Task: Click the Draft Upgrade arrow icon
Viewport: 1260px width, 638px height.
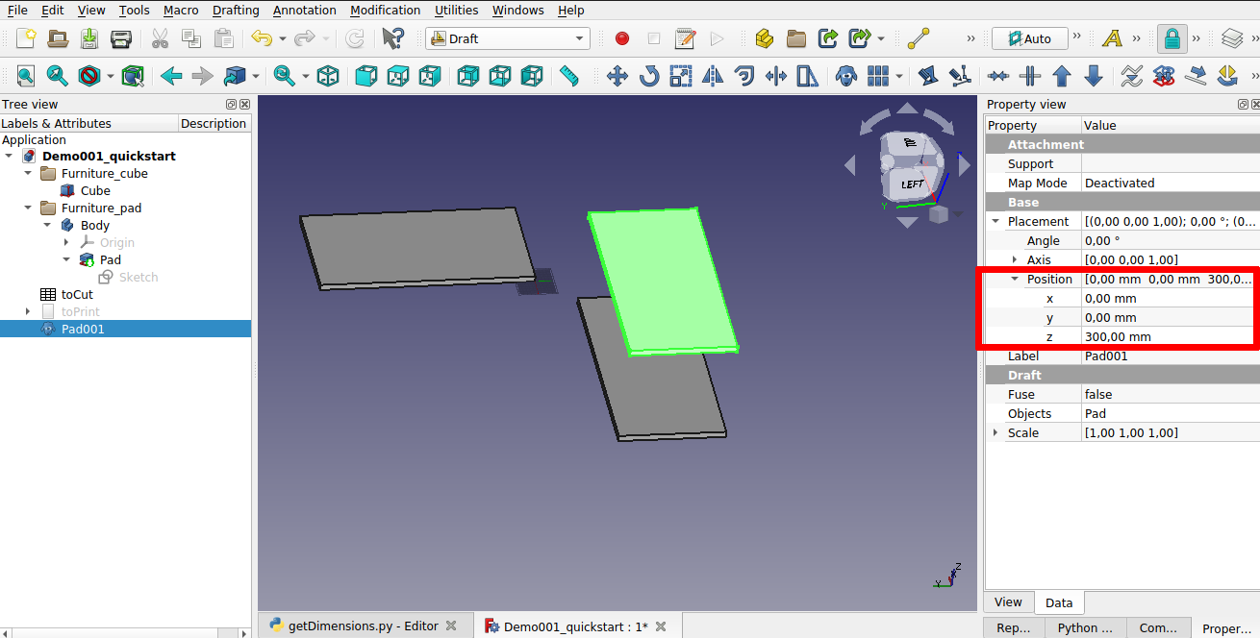Action: (x=1062, y=76)
